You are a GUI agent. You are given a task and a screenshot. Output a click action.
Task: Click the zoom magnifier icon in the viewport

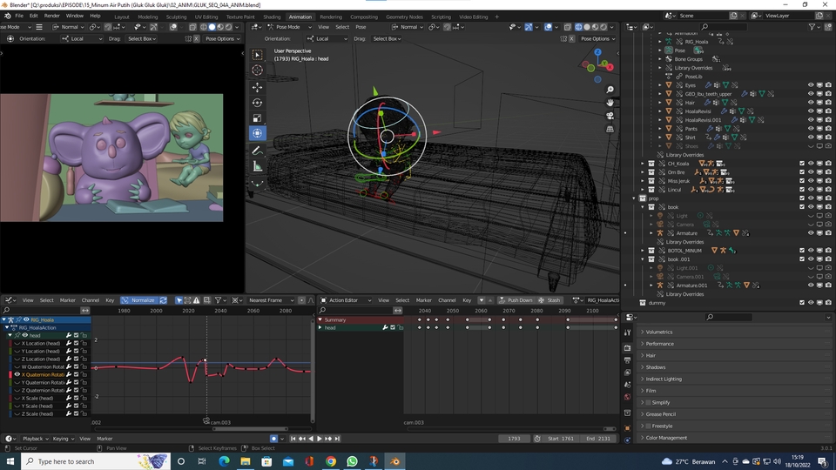click(610, 90)
